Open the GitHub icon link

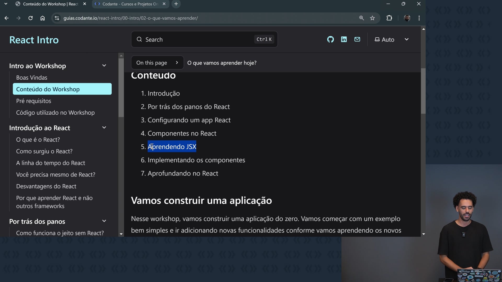pyautogui.click(x=330, y=39)
